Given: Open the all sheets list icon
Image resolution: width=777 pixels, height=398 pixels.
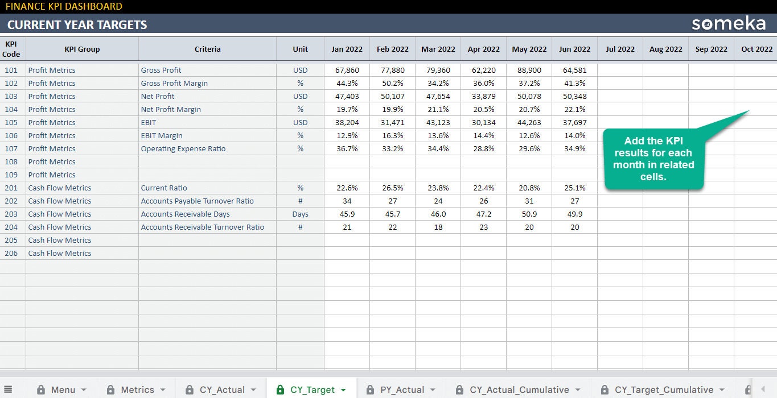Looking at the screenshot, I should [8, 389].
